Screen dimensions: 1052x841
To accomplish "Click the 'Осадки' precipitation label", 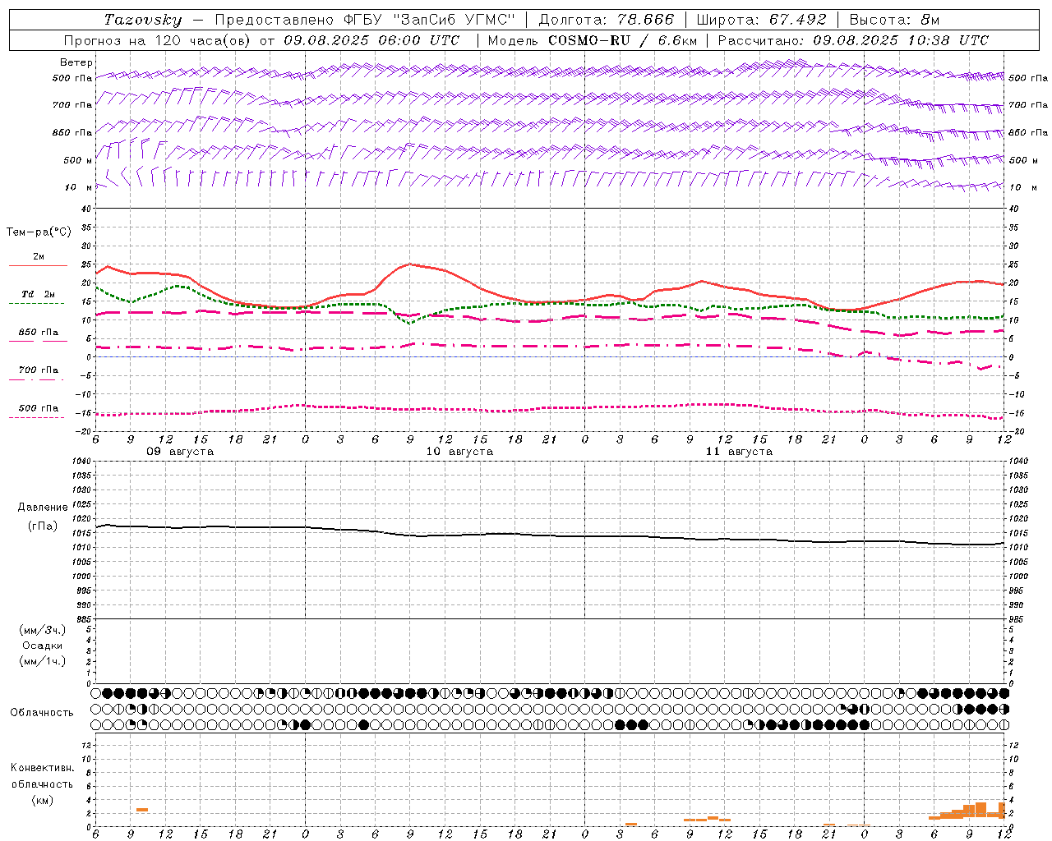I will click(43, 646).
